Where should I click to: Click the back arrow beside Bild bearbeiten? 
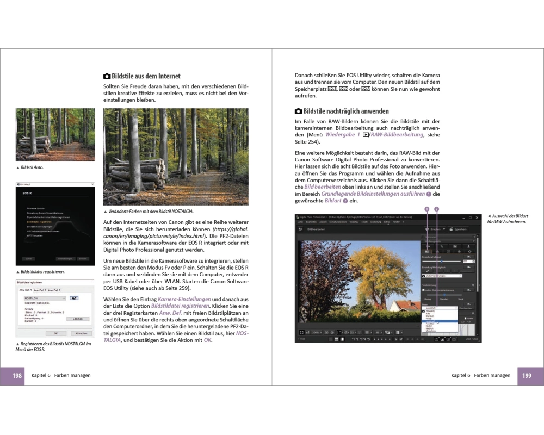point(300,229)
